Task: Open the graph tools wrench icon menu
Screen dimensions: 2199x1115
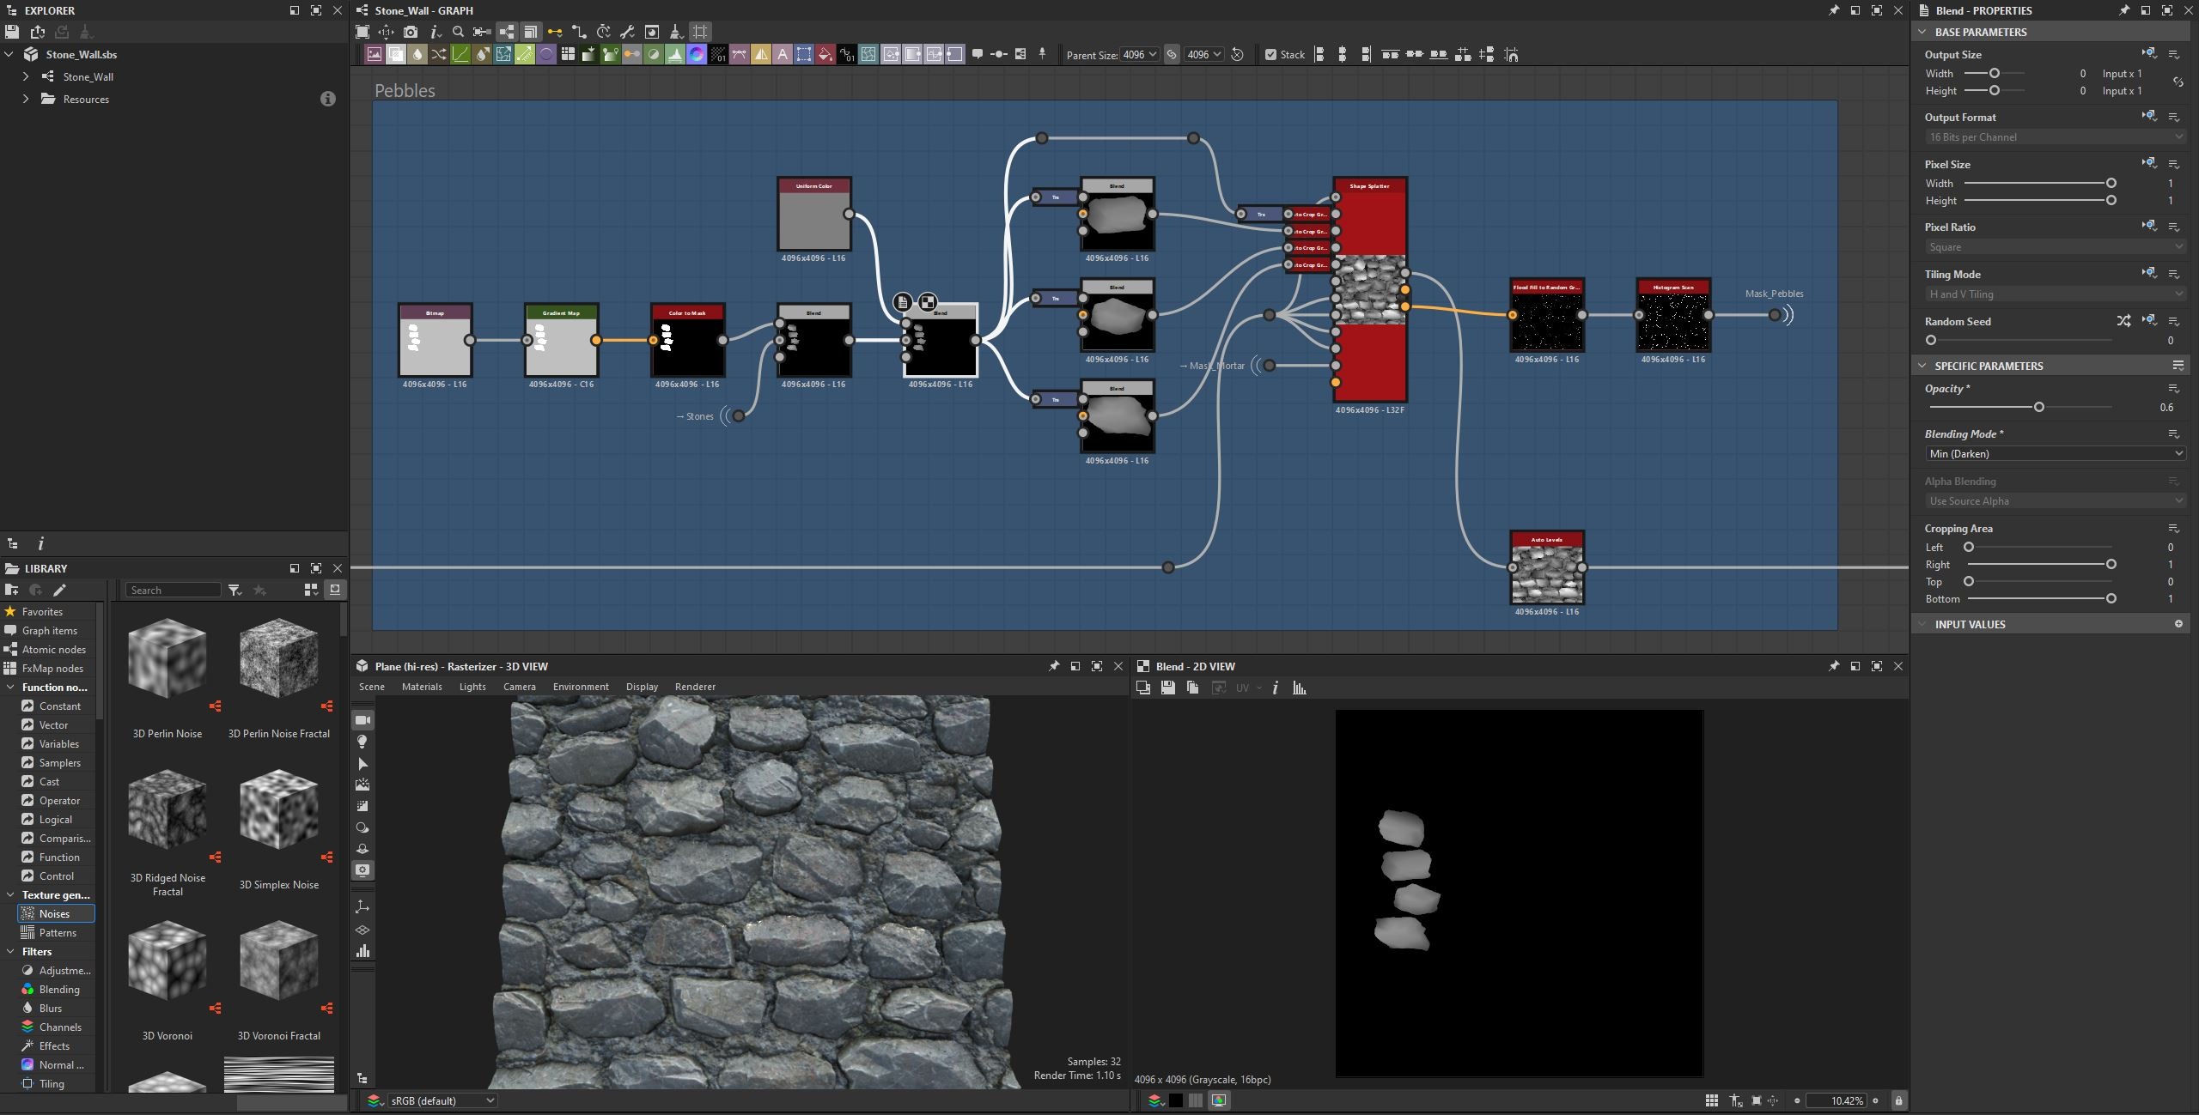Action: pos(627,32)
